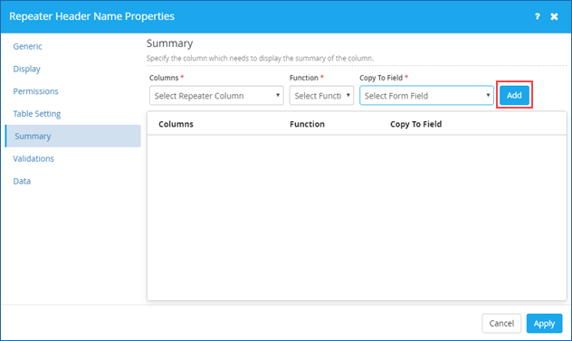Click the Function table header
Screen dimensions: 572x341
(307, 124)
